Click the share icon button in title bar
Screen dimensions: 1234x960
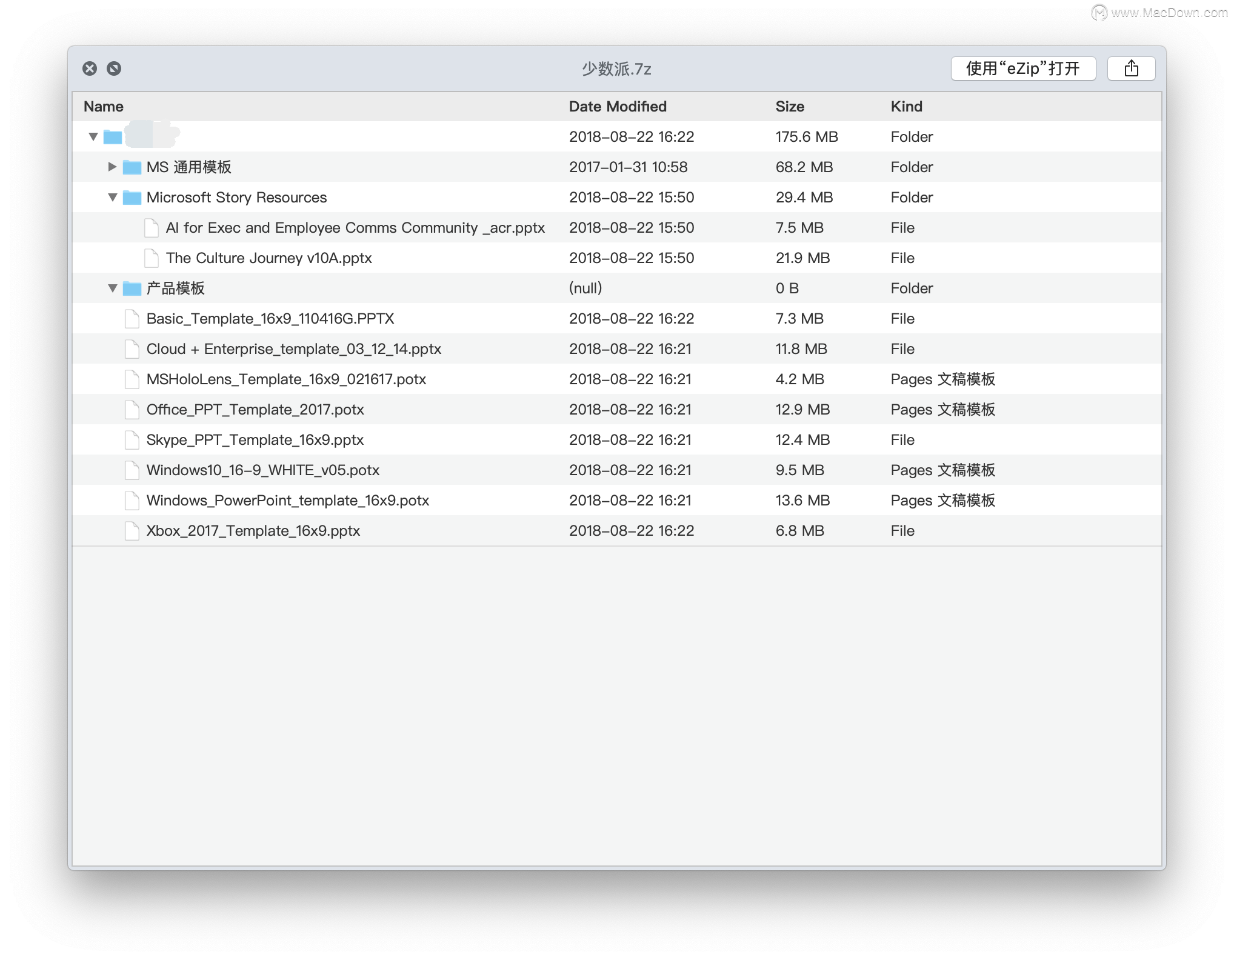click(1131, 68)
